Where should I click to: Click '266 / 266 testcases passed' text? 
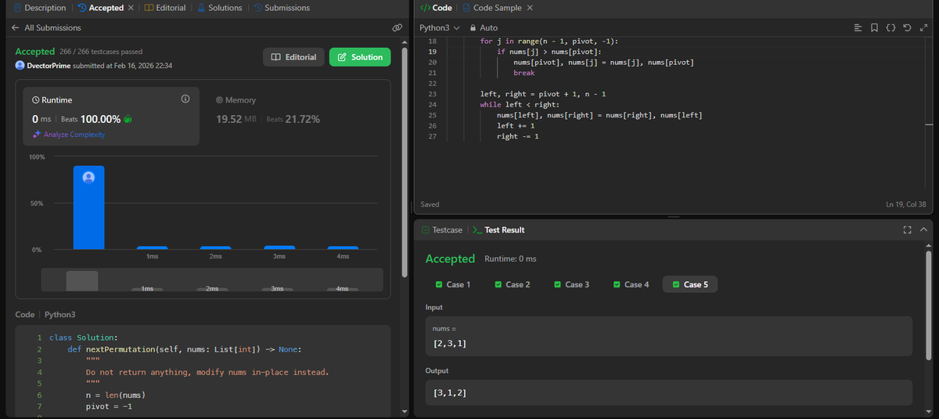click(101, 52)
